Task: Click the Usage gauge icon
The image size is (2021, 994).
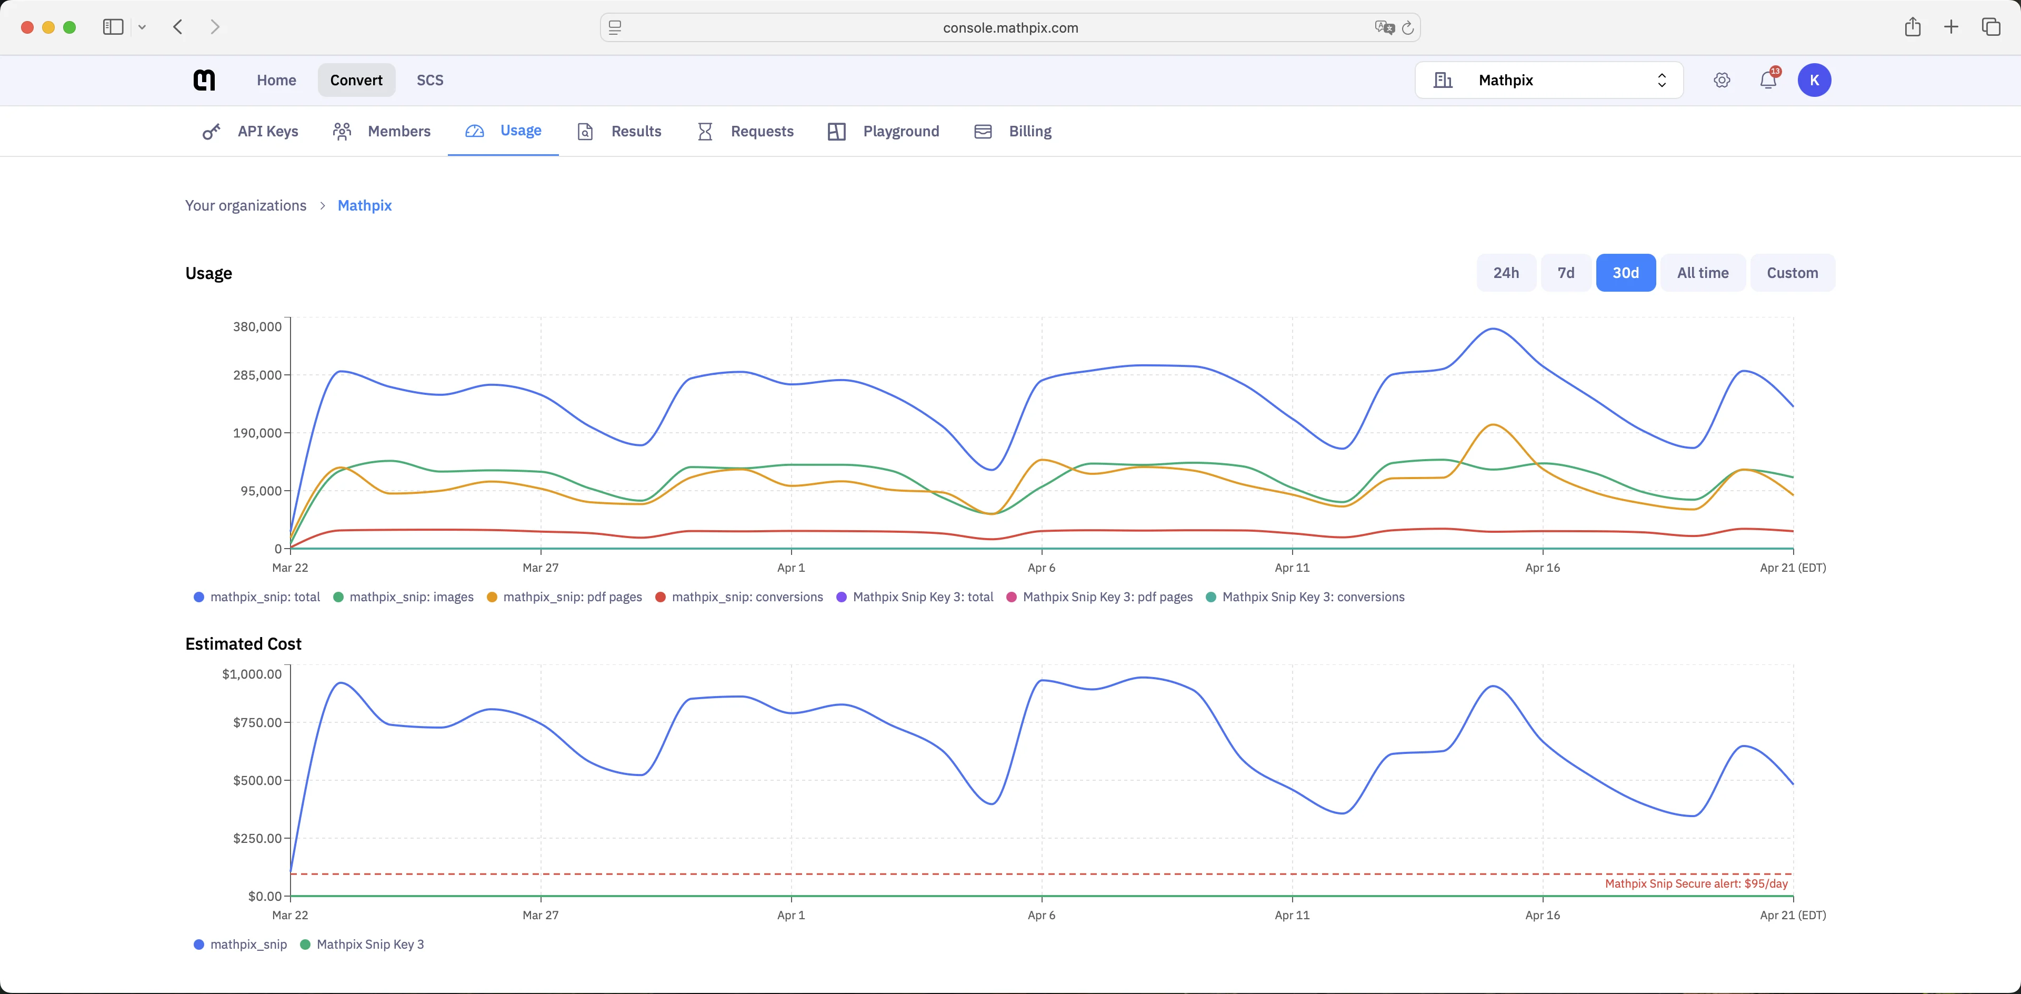Action: click(x=475, y=131)
